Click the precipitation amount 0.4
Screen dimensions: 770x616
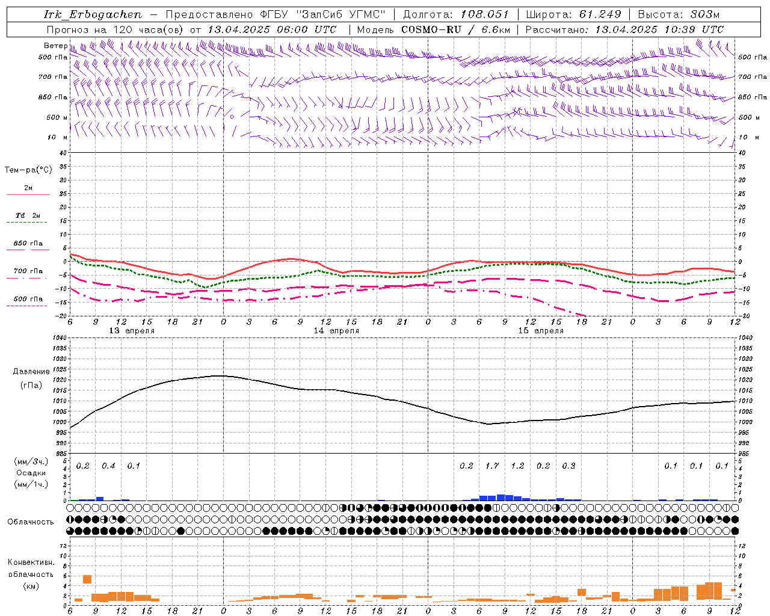[108, 466]
